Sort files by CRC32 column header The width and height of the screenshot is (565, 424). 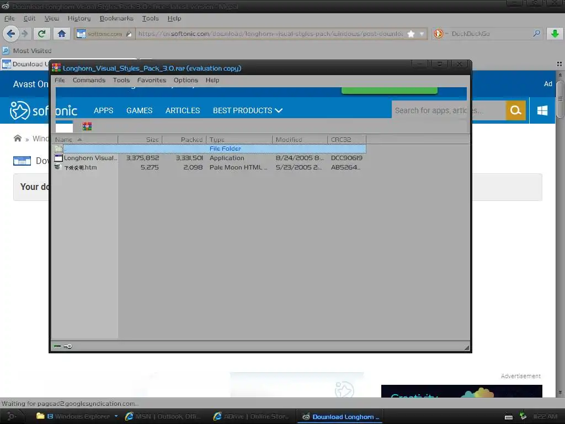pyautogui.click(x=347, y=140)
